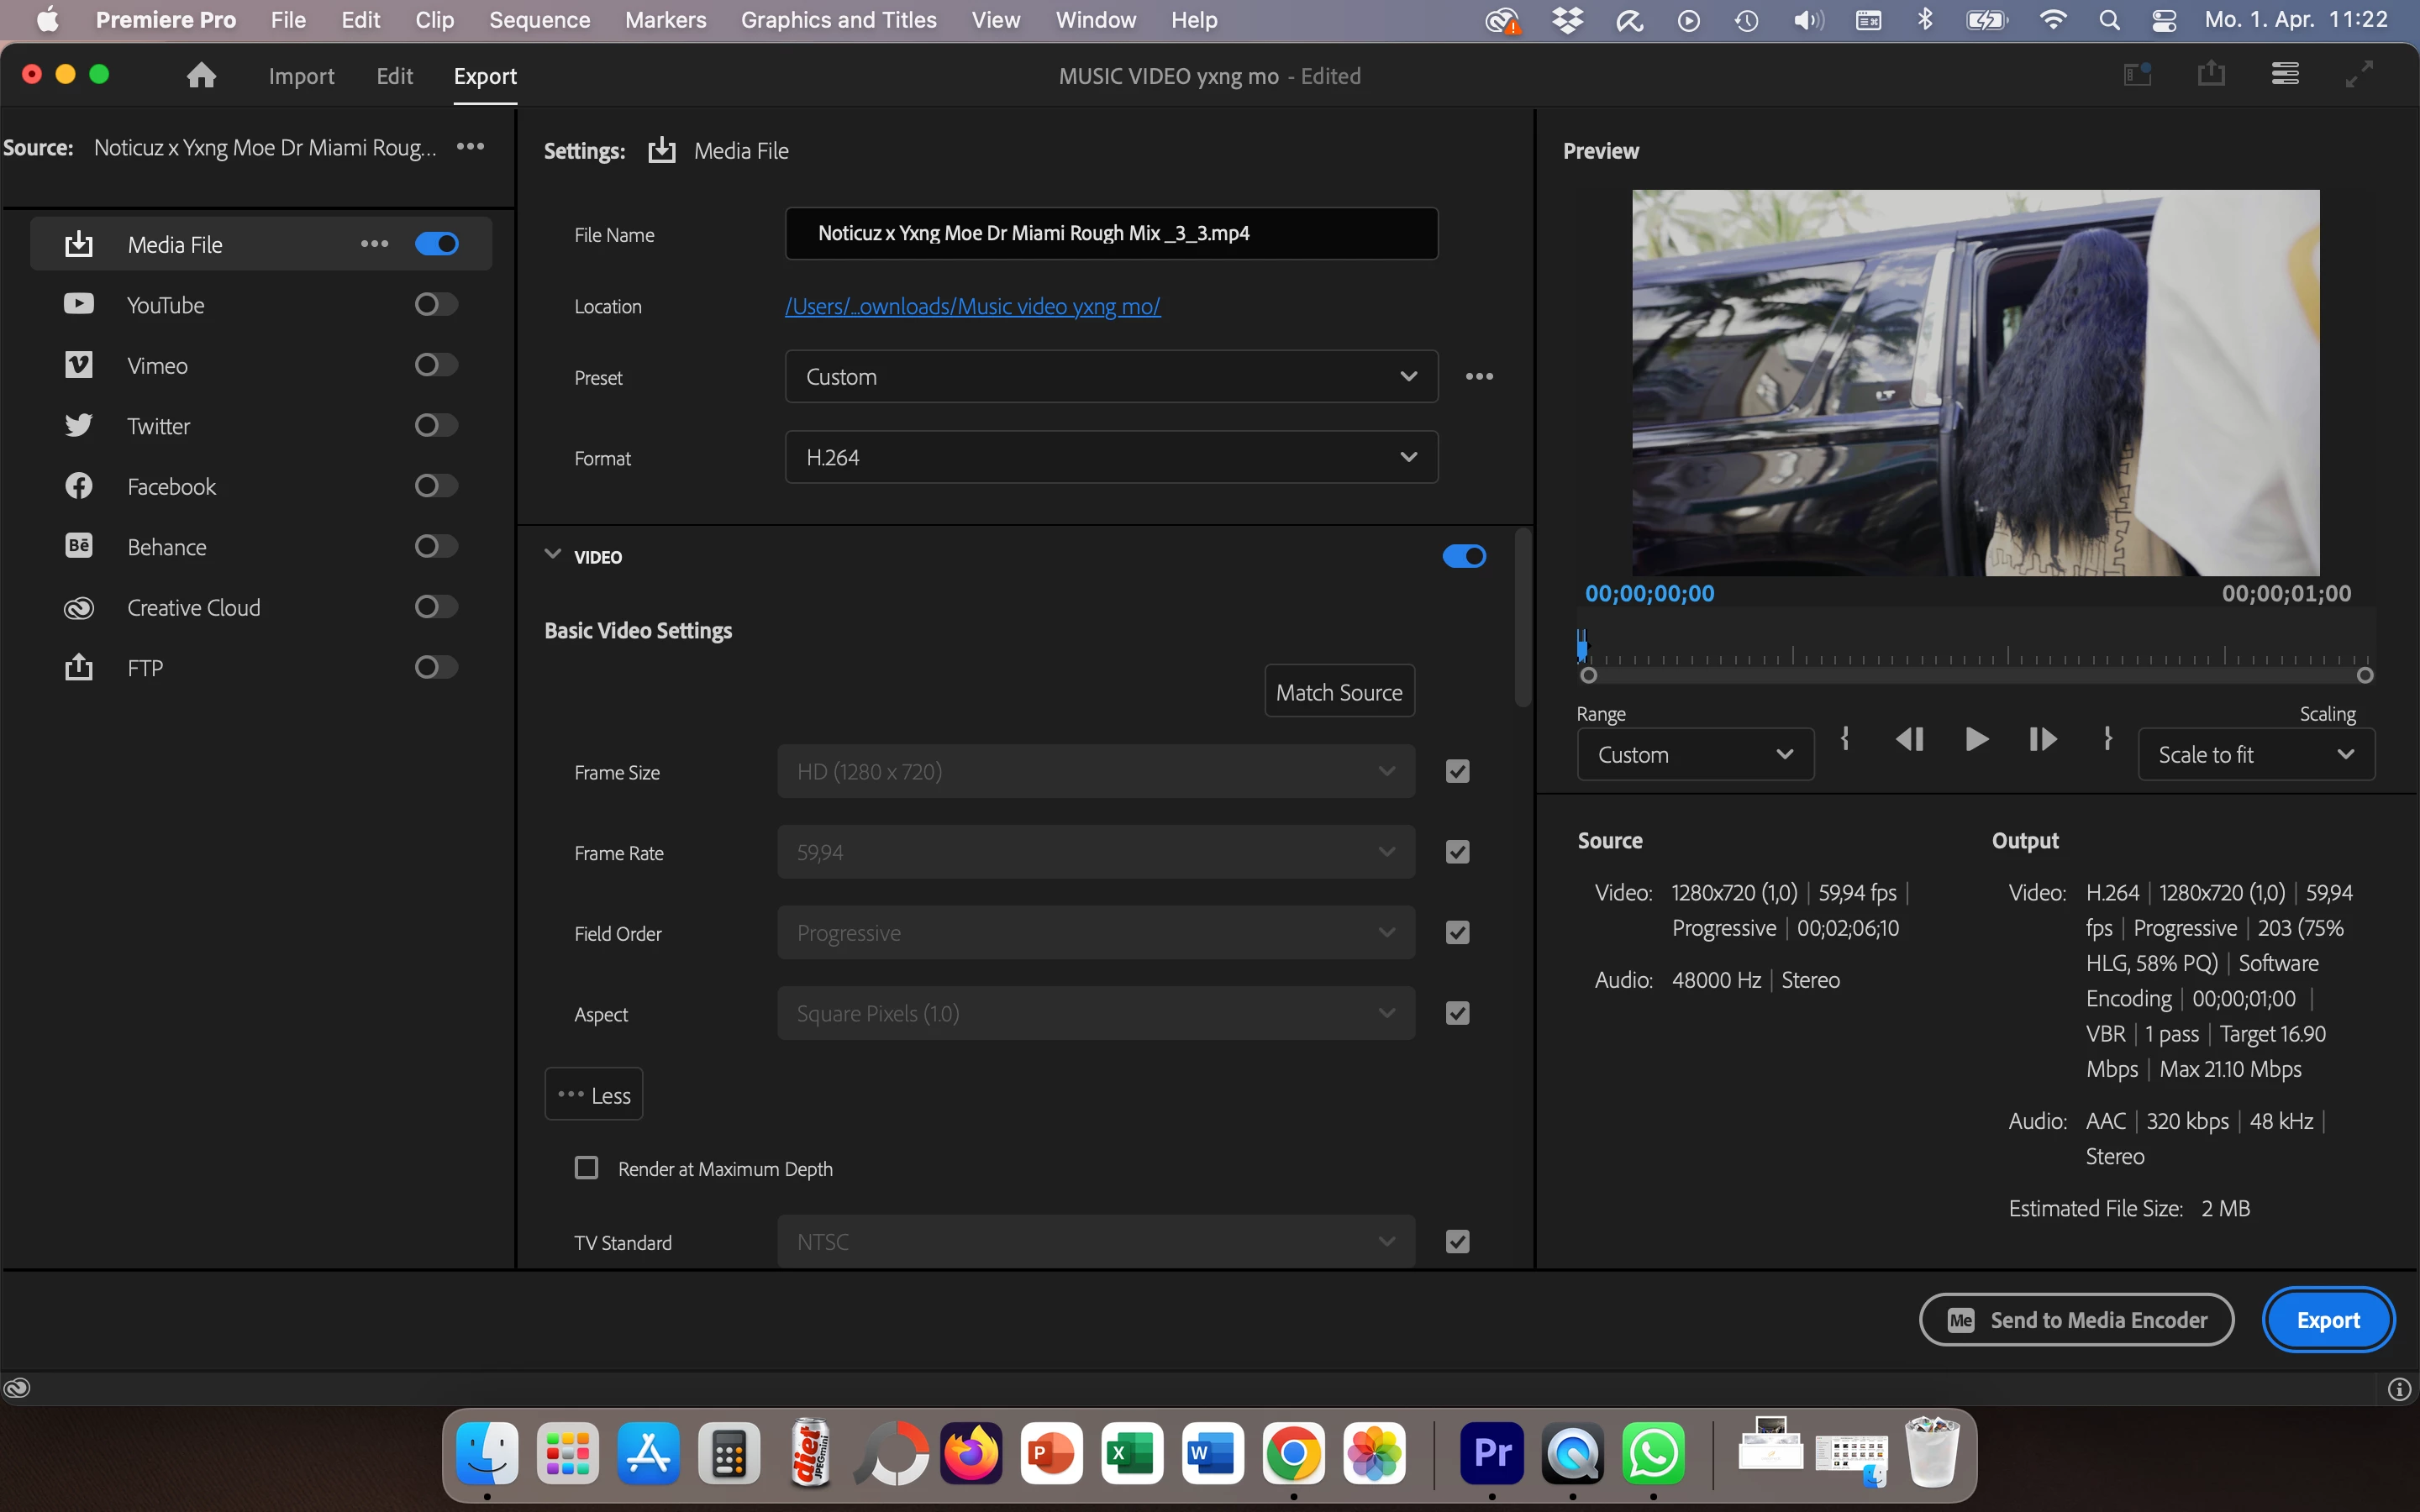The width and height of the screenshot is (2420, 1512).
Task: Enable the Vimeo export toggle
Action: pos(436,365)
